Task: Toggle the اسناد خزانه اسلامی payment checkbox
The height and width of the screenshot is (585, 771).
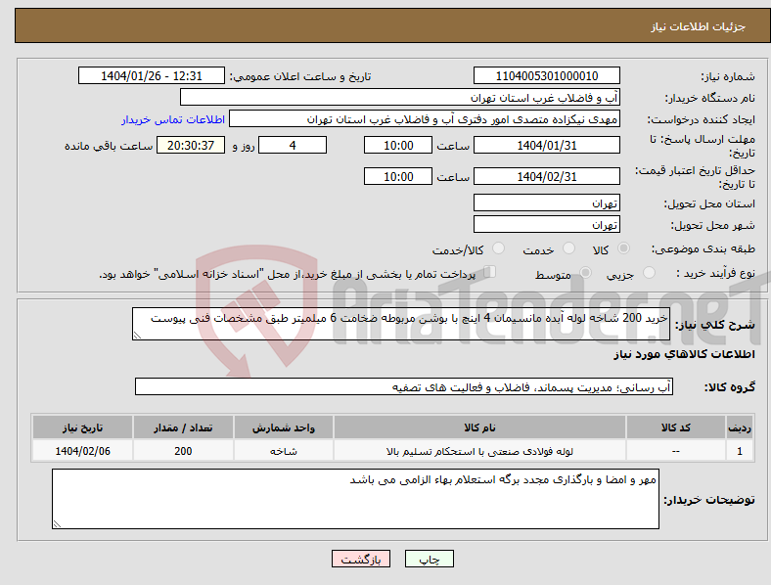Action: click(489, 271)
